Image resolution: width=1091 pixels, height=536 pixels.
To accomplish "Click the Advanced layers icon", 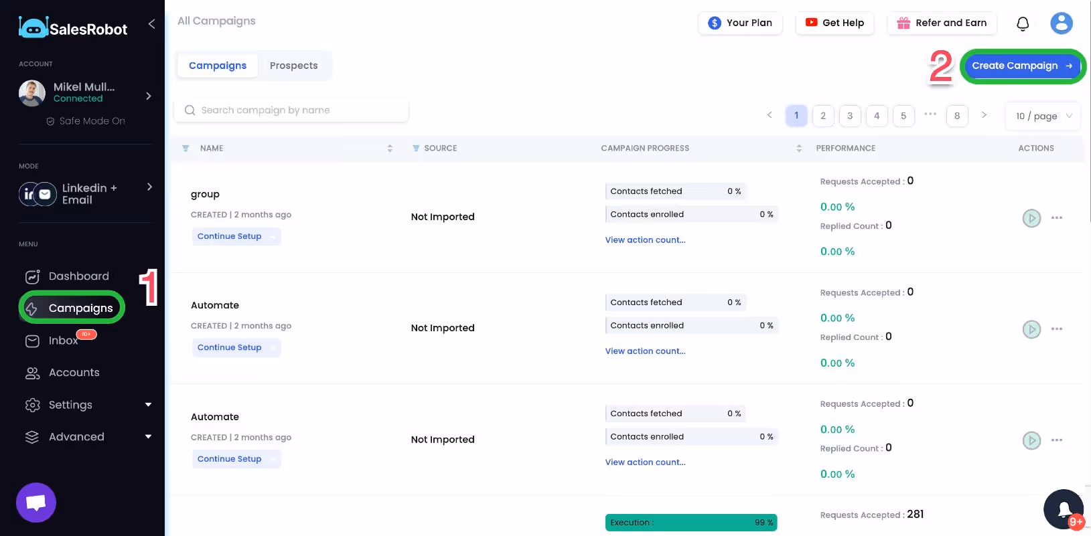I will 32,437.
